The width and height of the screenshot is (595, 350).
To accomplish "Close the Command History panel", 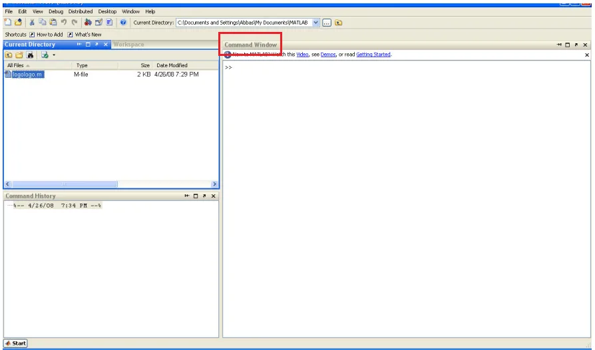I will 213,196.
